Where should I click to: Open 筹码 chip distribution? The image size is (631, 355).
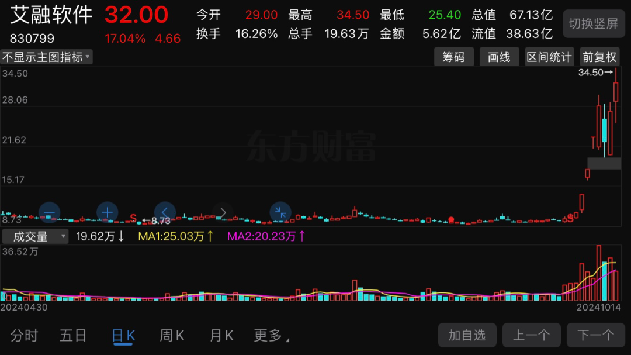coord(453,57)
